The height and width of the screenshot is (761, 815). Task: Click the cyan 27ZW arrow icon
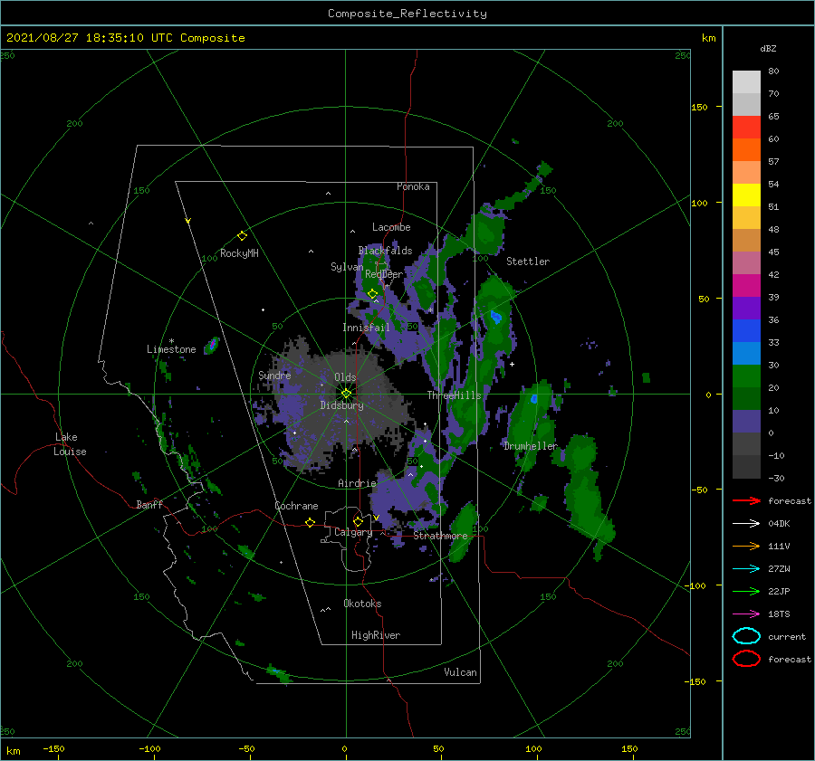[x=746, y=568]
